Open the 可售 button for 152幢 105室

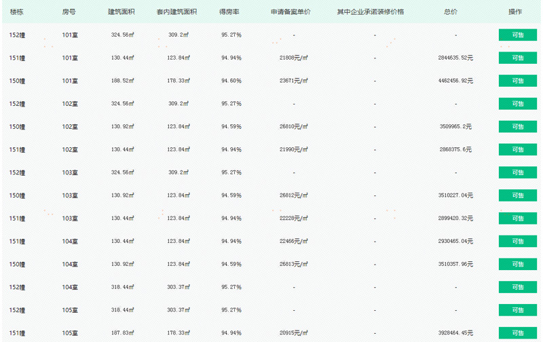518,310
